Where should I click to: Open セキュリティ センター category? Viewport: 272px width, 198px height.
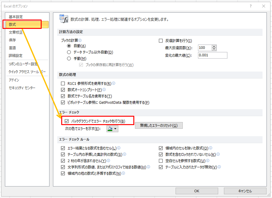coord(27,88)
